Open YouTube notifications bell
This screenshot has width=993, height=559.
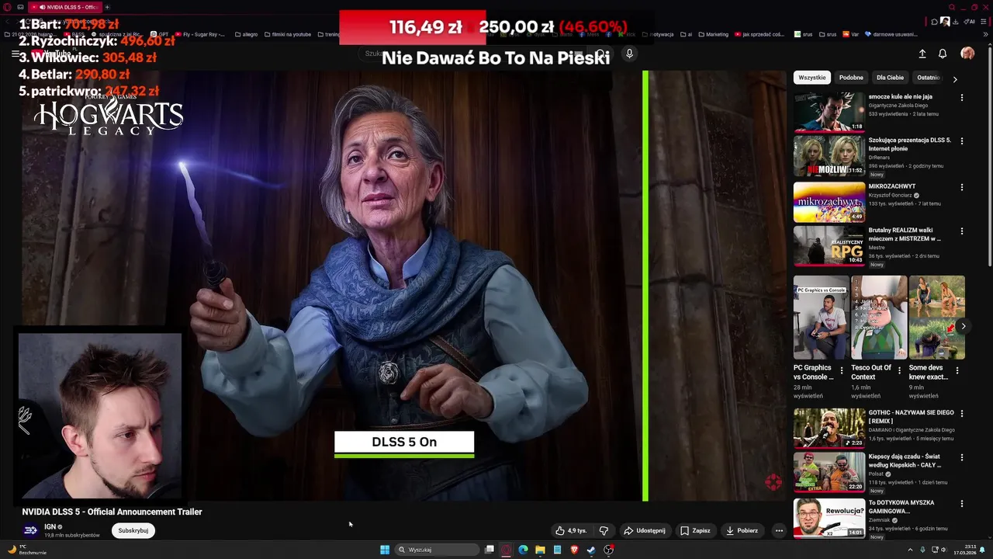tap(943, 54)
